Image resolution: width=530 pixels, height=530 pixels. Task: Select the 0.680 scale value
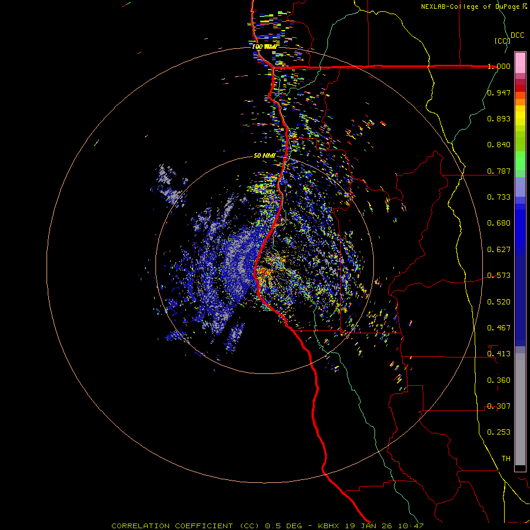pos(499,223)
